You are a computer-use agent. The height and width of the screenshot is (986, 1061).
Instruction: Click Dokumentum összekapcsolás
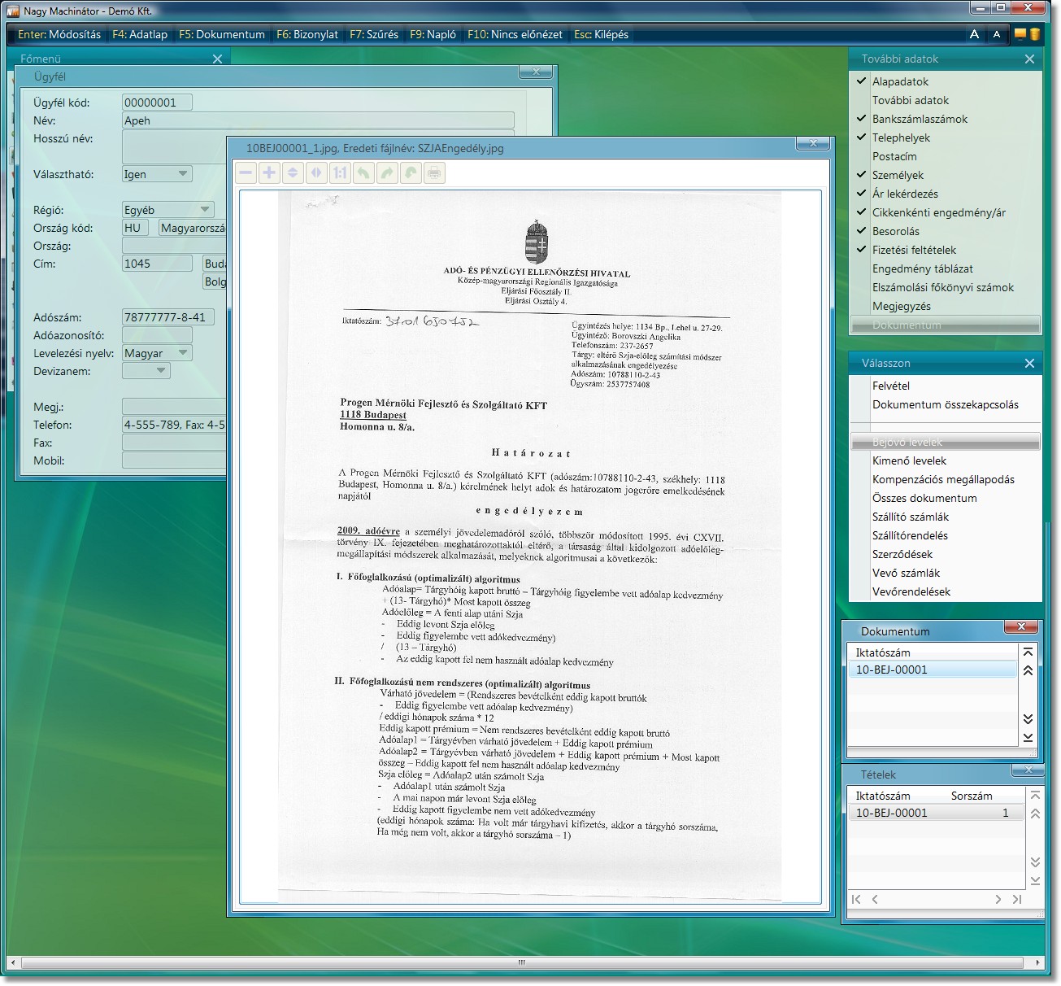click(x=945, y=404)
